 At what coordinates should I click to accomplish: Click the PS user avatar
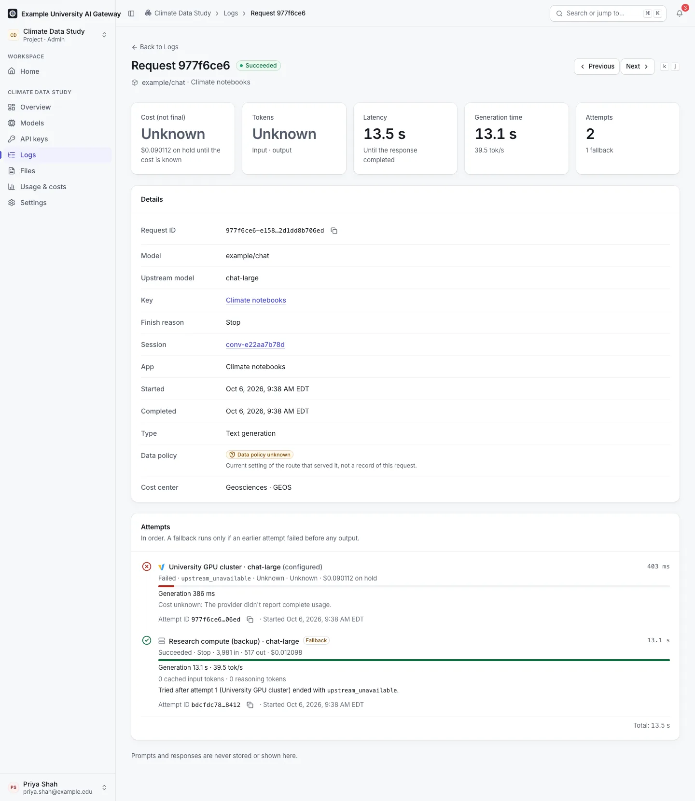click(14, 787)
